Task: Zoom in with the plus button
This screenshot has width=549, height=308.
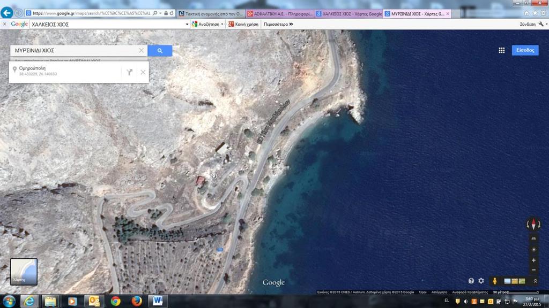Action: (533, 260)
